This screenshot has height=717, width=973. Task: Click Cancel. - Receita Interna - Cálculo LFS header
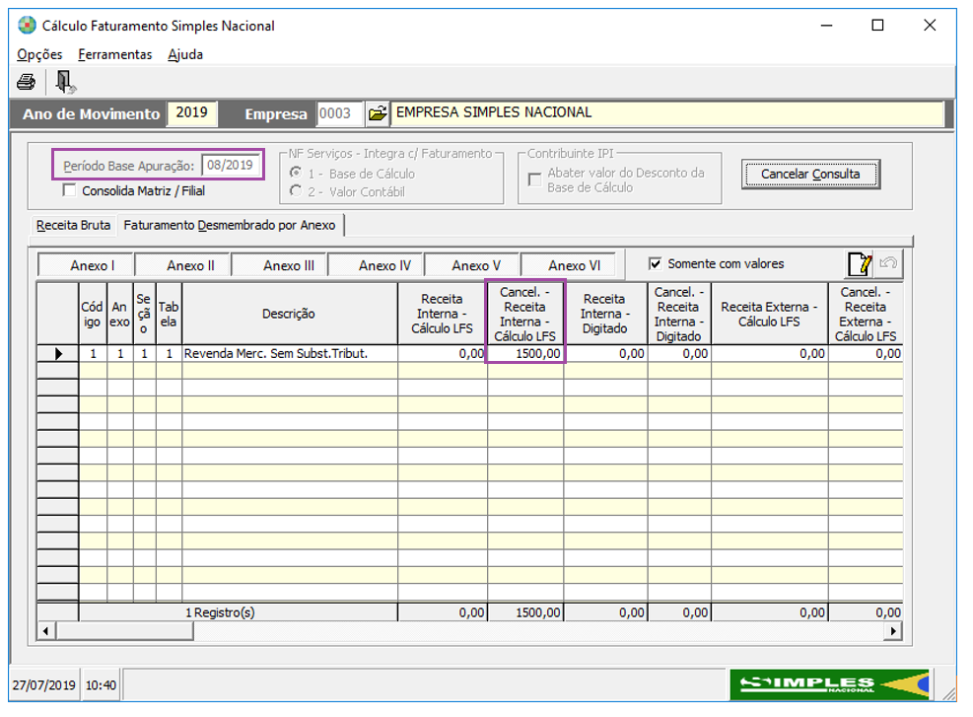(525, 314)
